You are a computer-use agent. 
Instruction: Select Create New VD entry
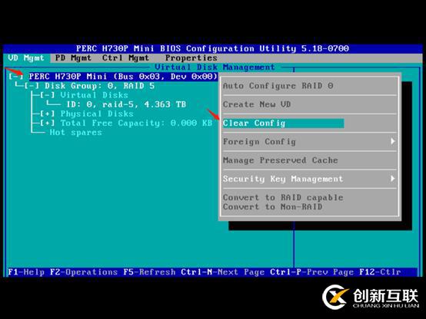(x=257, y=104)
